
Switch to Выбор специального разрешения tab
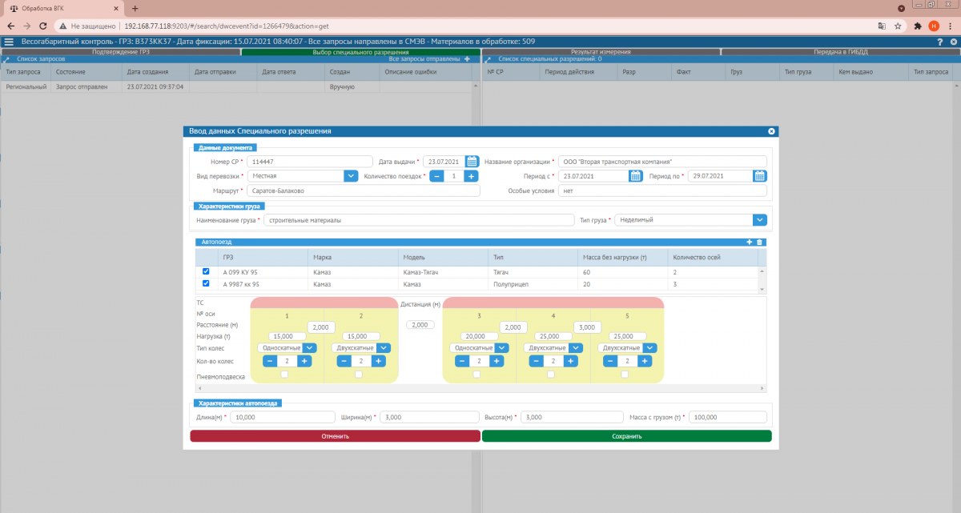pyautogui.click(x=360, y=52)
